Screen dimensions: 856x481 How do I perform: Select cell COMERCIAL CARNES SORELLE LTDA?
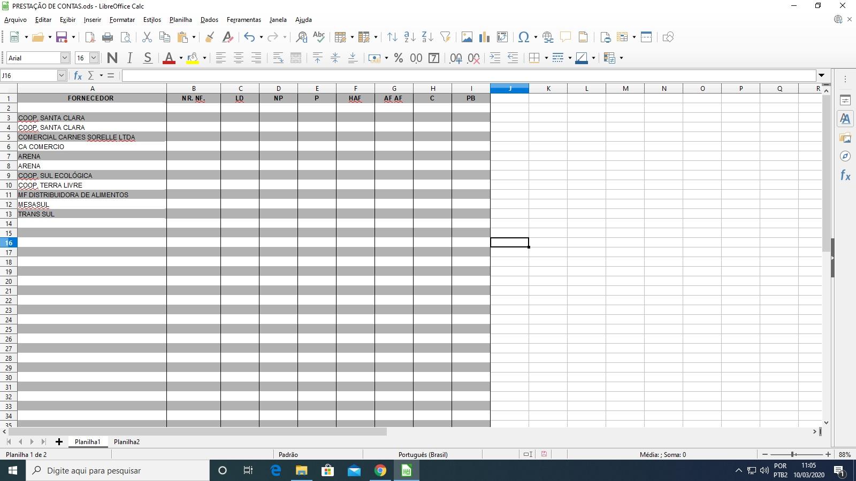(x=92, y=137)
